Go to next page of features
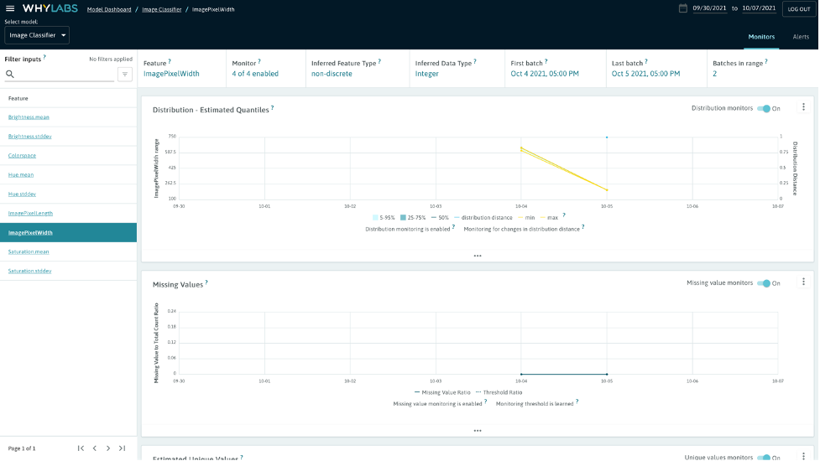The image size is (820, 461). pos(108,448)
